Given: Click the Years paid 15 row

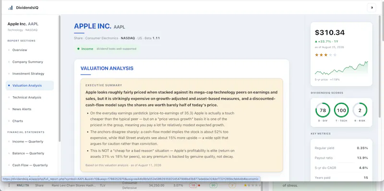Looking at the screenshot, I should pos(341,178).
